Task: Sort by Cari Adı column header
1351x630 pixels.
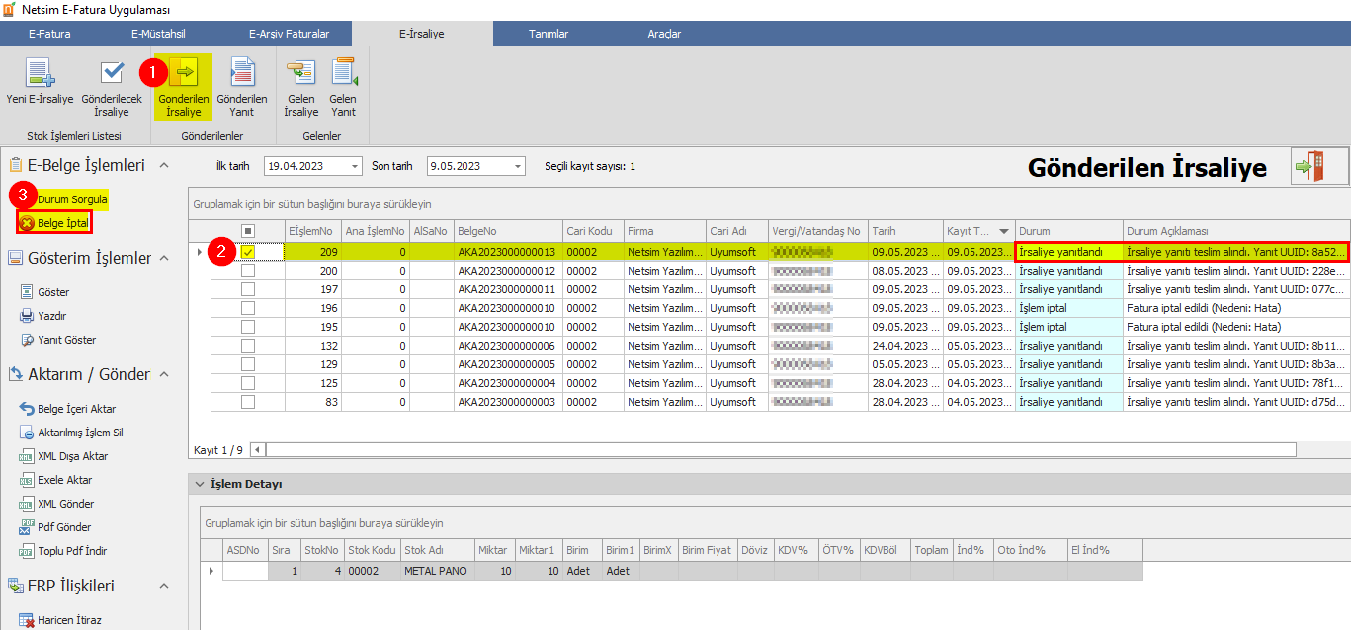Action: [737, 230]
